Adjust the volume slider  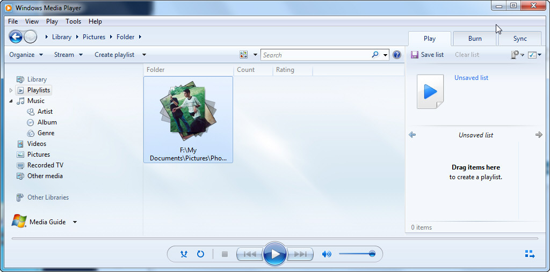357,254
